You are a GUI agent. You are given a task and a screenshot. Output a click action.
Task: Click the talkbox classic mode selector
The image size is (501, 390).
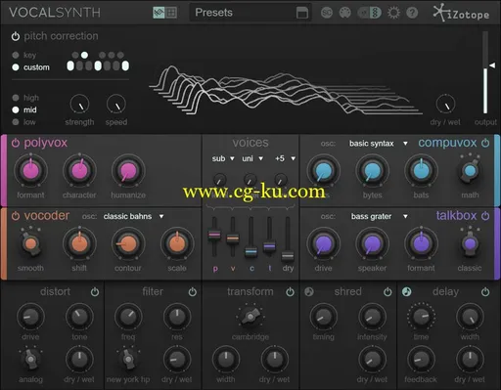tap(470, 243)
